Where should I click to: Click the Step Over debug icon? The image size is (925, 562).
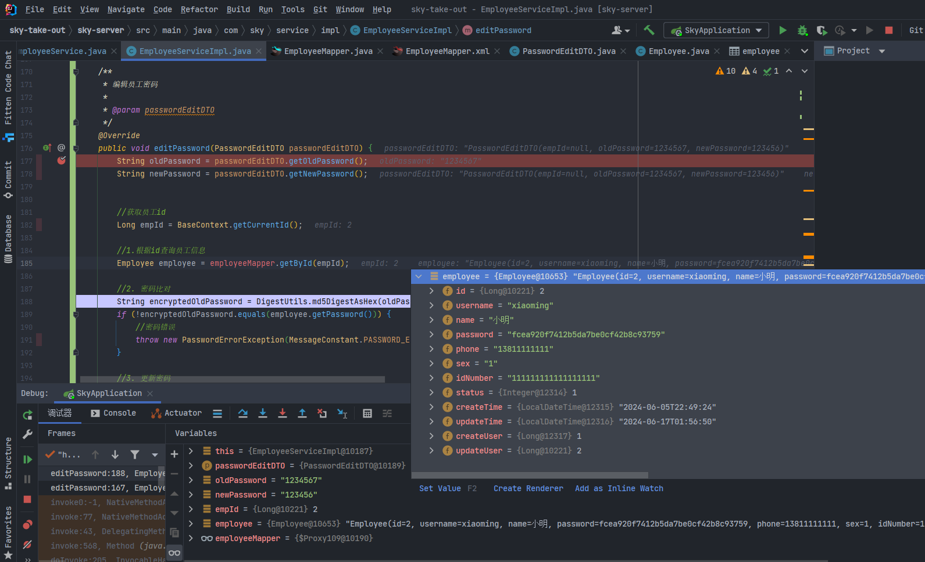pos(243,413)
